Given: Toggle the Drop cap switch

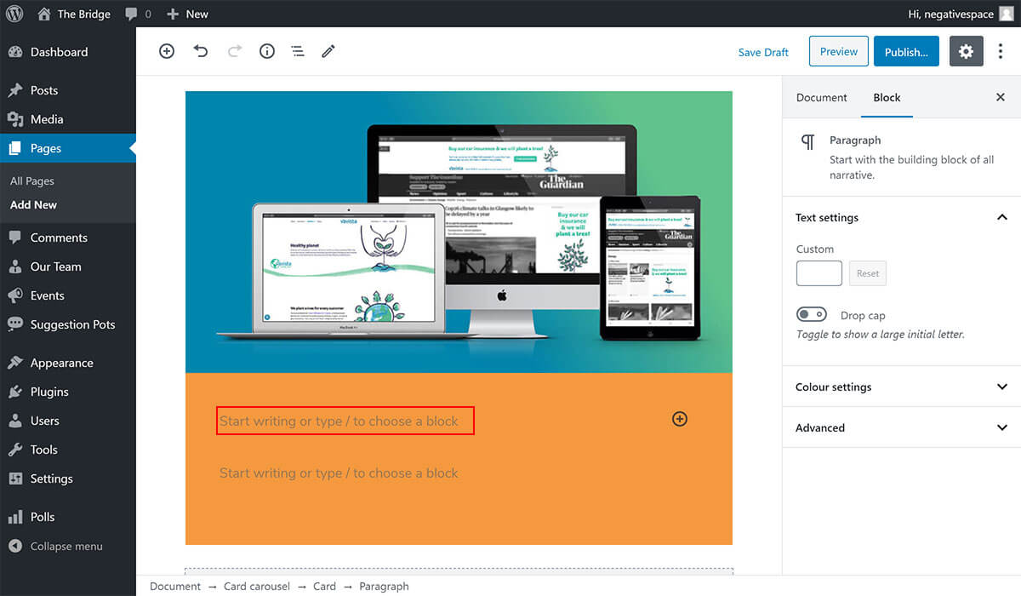Looking at the screenshot, I should (x=812, y=315).
